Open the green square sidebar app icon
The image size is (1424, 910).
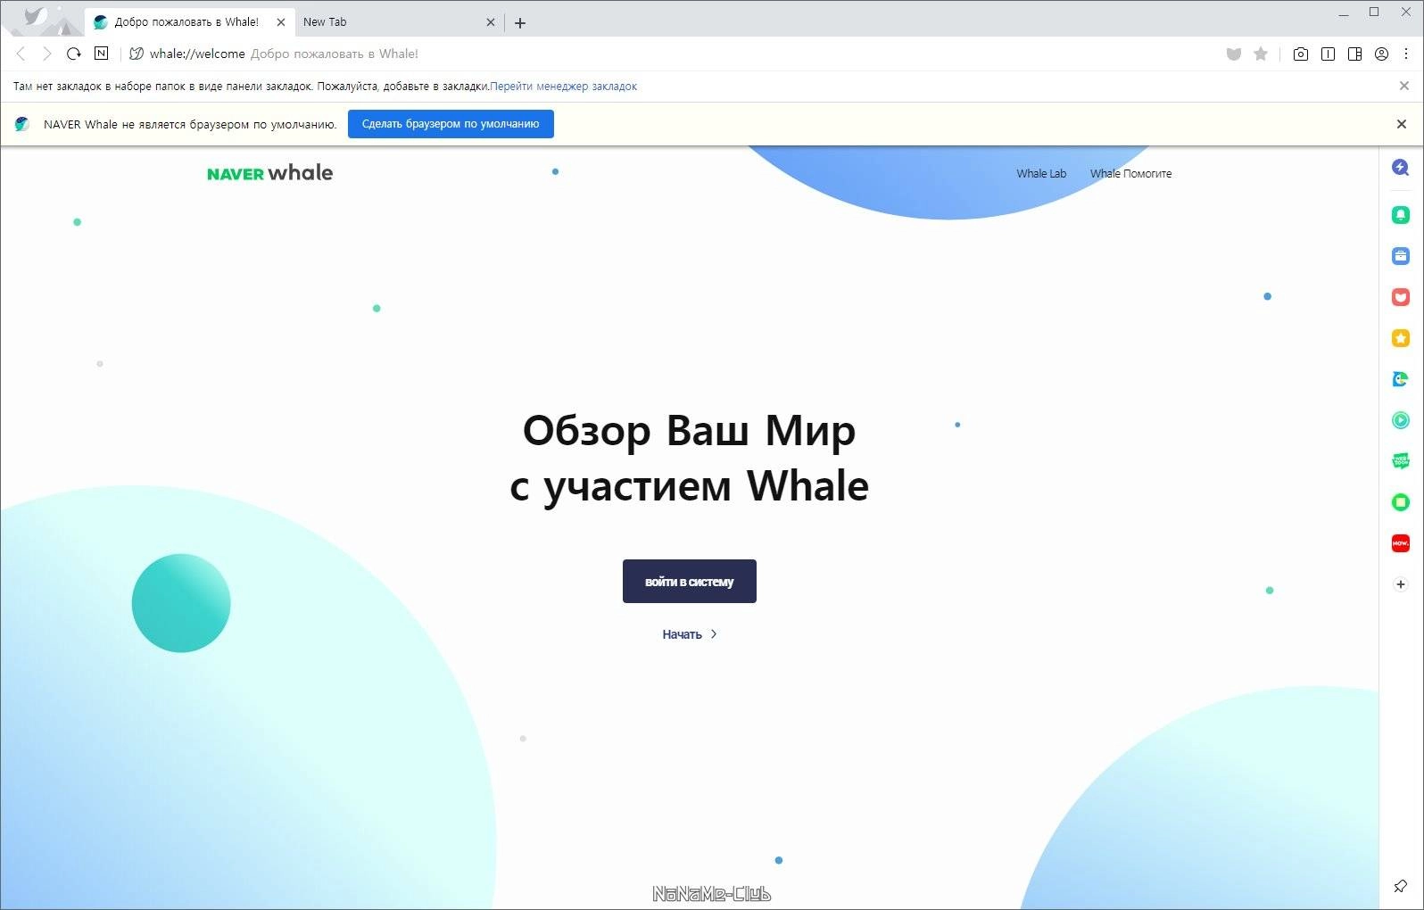click(1401, 502)
